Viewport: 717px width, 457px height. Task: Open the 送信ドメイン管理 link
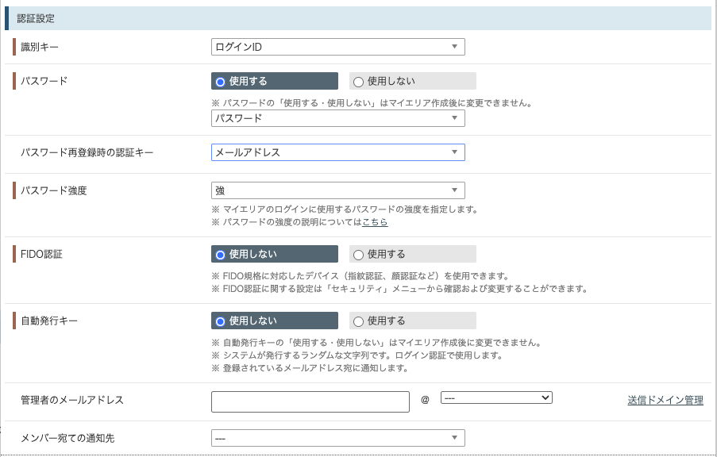pyautogui.click(x=665, y=401)
